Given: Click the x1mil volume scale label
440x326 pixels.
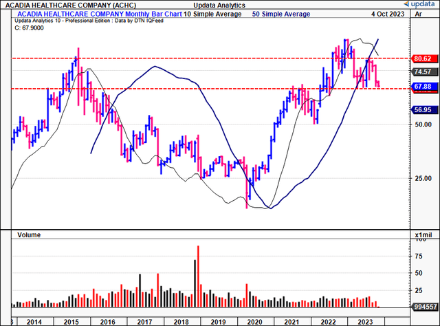Looking at the screenshot, I should [423, 235].
